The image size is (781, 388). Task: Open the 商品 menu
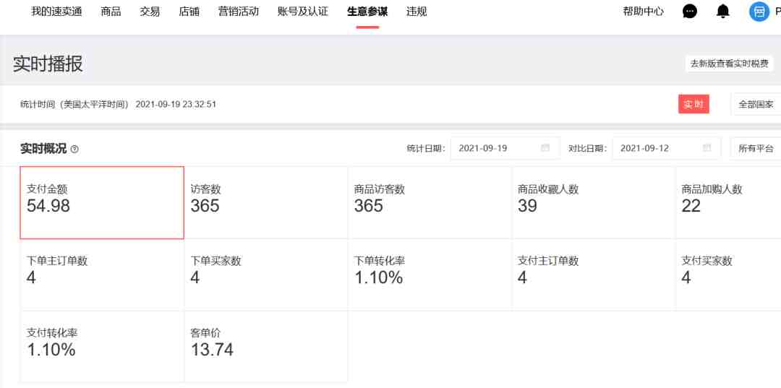point(111,12)
